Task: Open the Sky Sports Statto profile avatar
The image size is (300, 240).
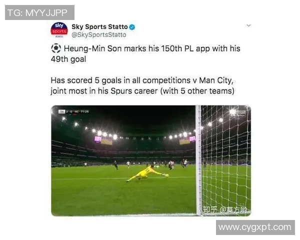Action: [59, 30]
